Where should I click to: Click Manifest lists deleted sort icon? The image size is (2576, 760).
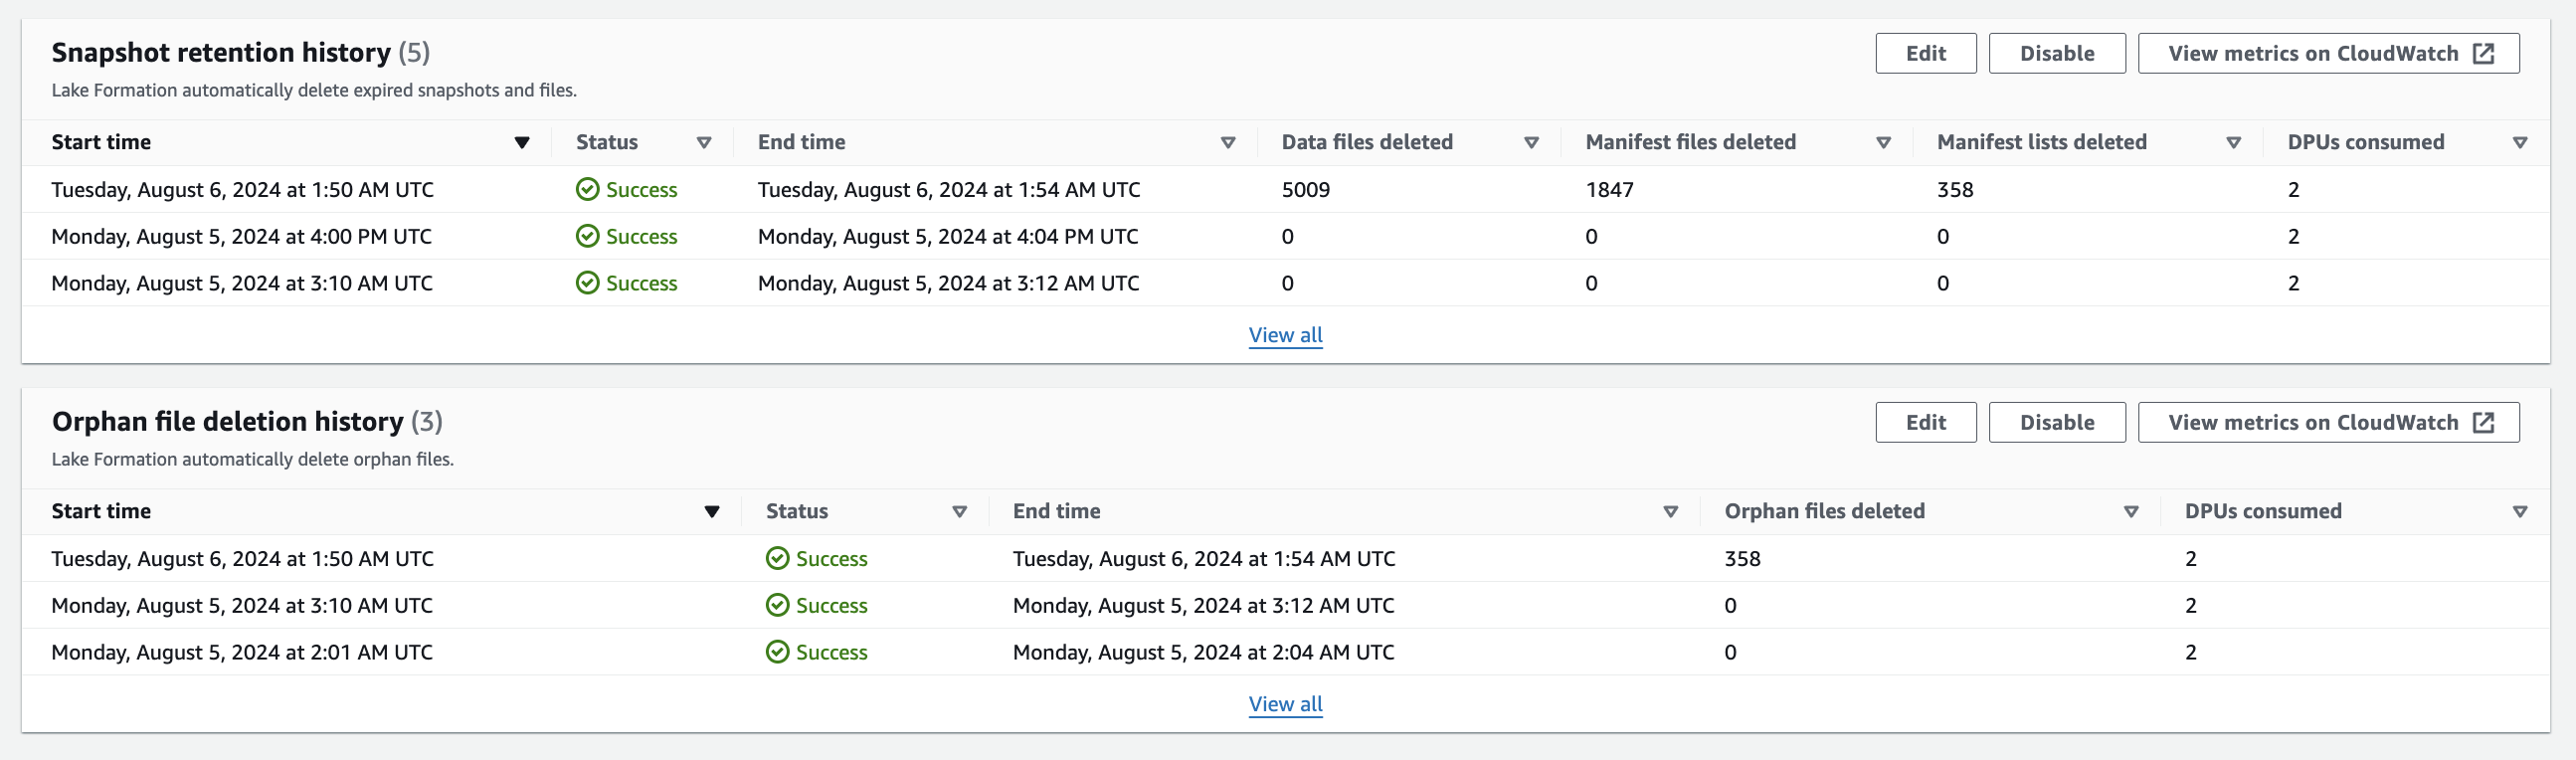2233,143
